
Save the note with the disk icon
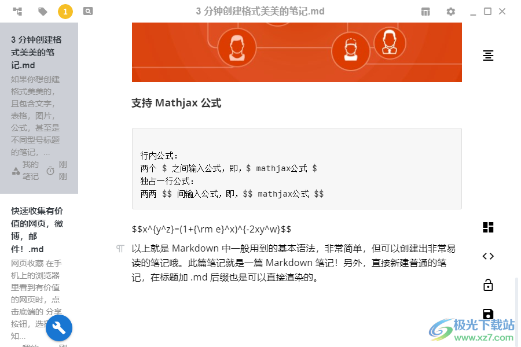[488, 313]
